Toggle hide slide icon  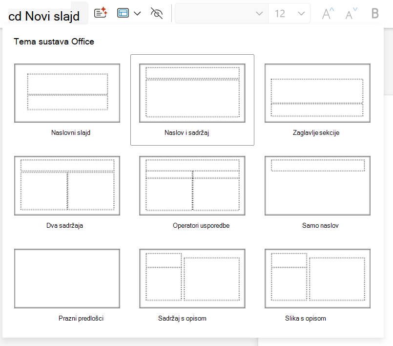[x=157, y=13]
